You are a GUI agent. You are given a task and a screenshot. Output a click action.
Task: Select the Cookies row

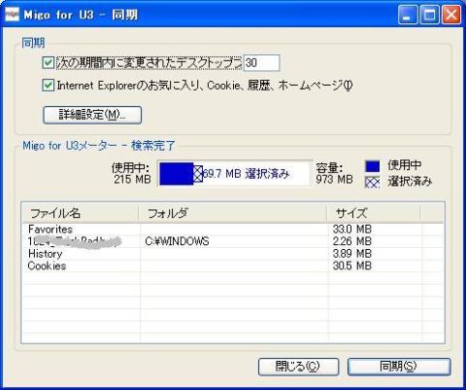232,266
